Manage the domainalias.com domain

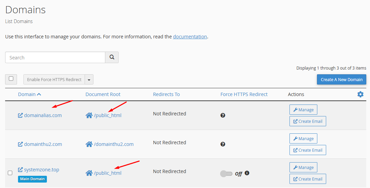tap(303, 110)
